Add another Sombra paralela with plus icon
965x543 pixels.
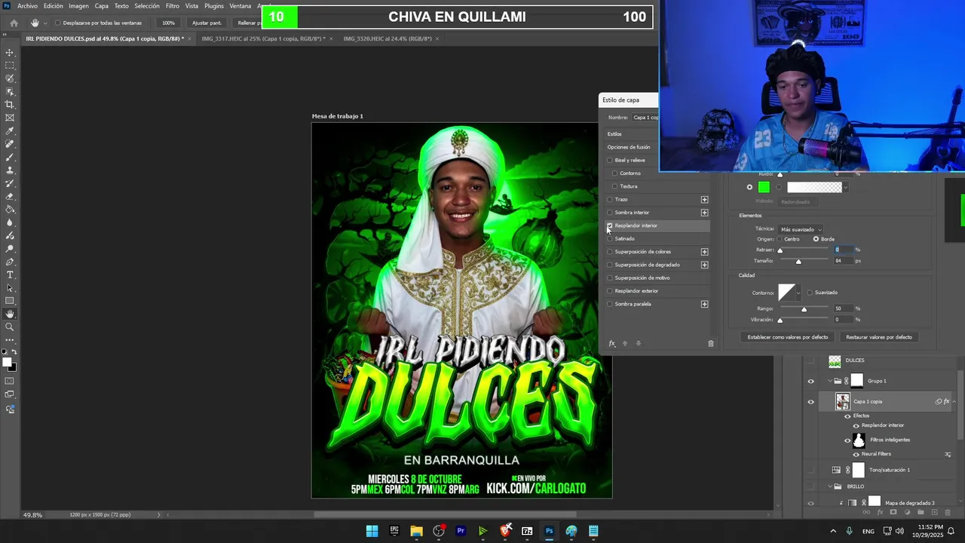pyautogui.click(x=704, y=304)
